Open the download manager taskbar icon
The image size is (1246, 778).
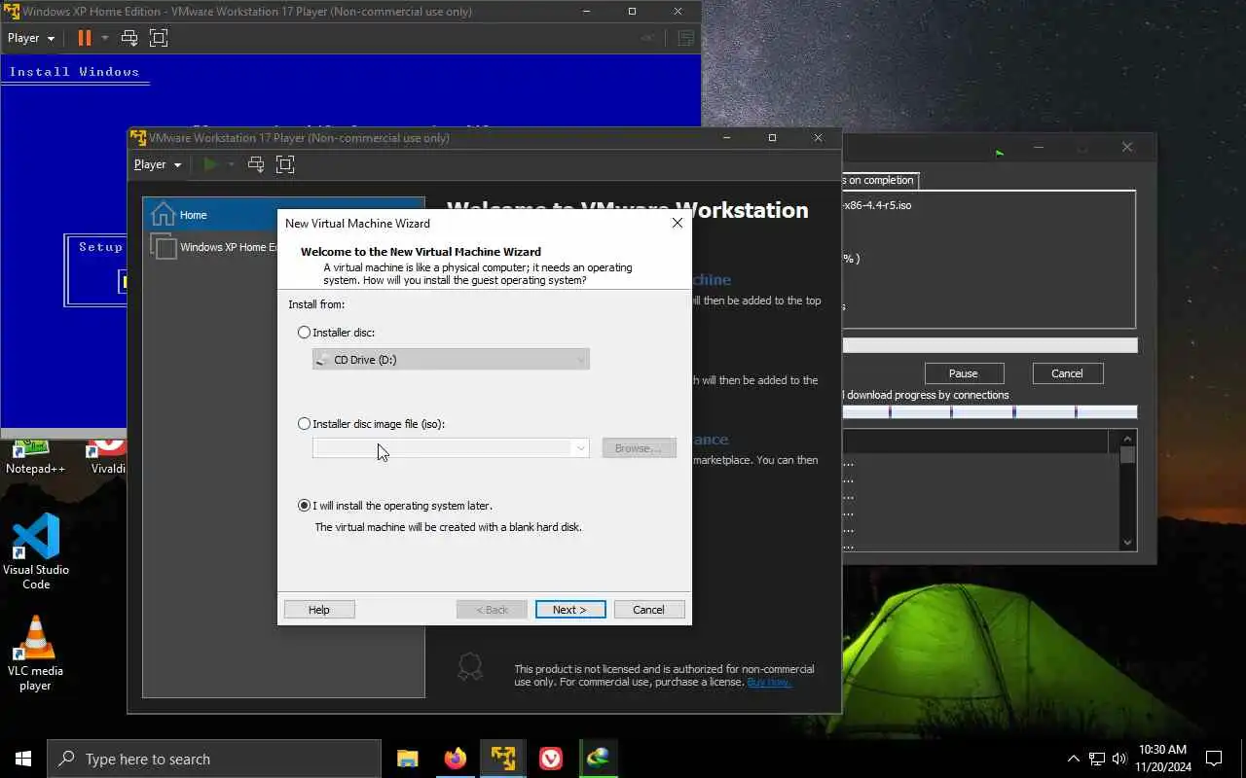[x=598, y=759]
